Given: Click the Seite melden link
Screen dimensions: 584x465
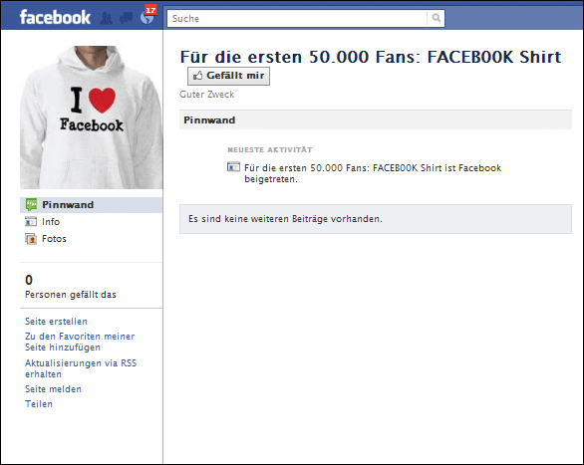Looking at the screenshot, I should [x=53, y=389].
